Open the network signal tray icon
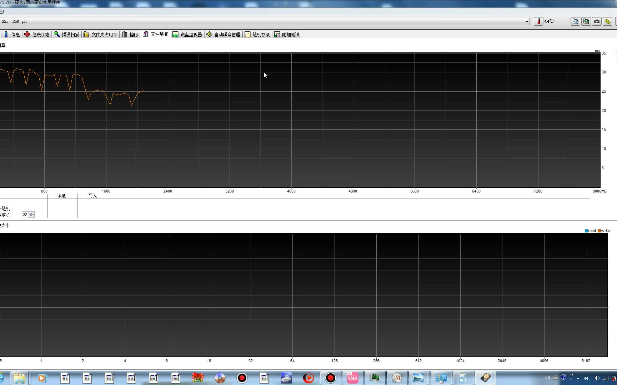This screenshot has height=385, width=617. pos(606,378)
